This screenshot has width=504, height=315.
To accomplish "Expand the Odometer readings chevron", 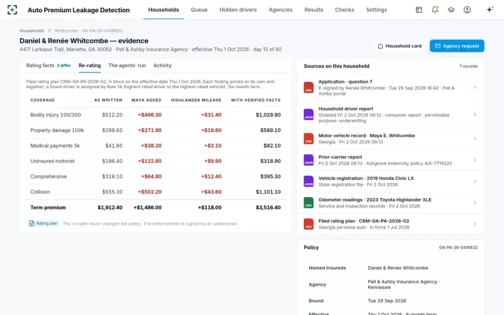I will (x=475, y=203).
